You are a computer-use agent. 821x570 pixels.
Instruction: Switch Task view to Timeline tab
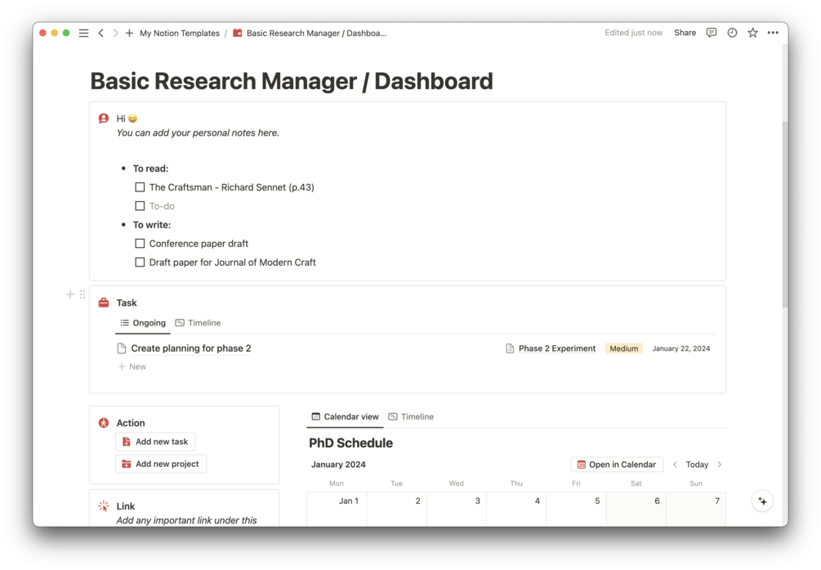coord(198,323)
